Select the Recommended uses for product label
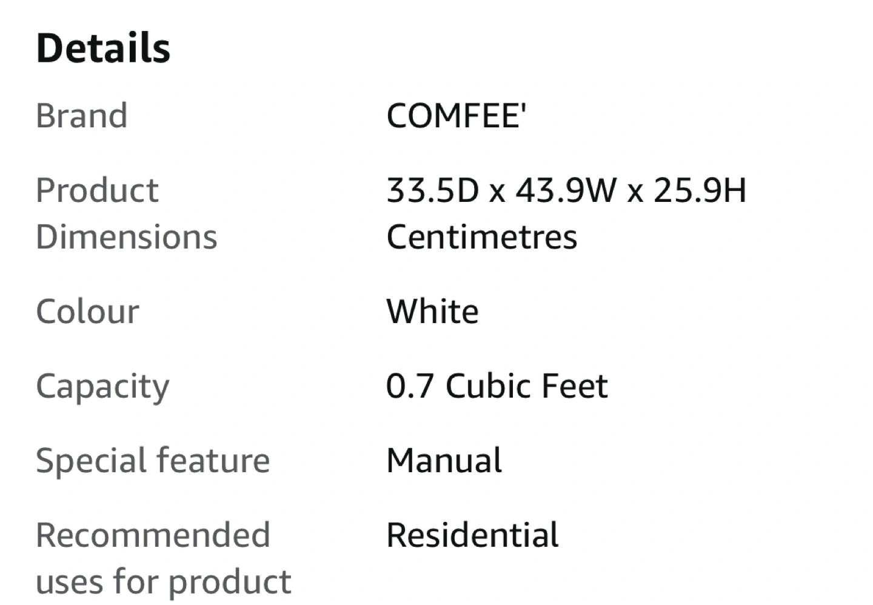 click(x=164, y=558)
